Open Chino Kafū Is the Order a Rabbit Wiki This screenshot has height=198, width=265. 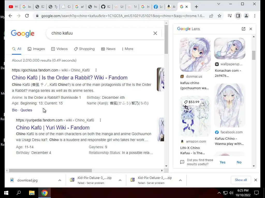click(x=70, y=78)
